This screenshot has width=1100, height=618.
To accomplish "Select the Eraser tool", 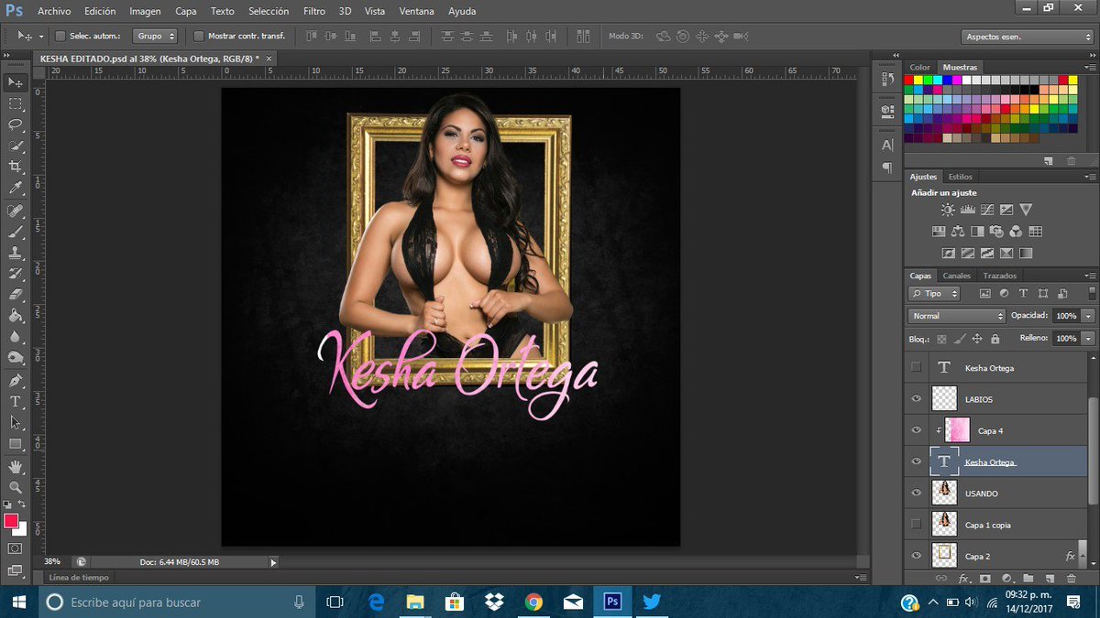I will [16, 295].
